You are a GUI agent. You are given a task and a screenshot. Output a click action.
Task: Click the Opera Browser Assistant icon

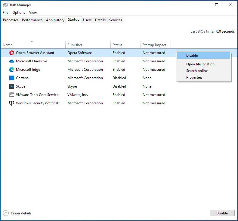tap(12, 53)
